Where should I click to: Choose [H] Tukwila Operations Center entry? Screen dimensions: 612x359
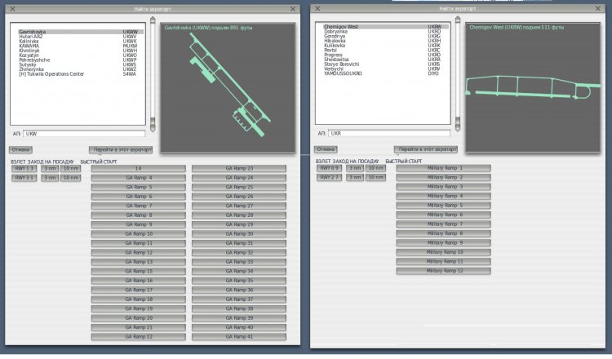[81, 74]
